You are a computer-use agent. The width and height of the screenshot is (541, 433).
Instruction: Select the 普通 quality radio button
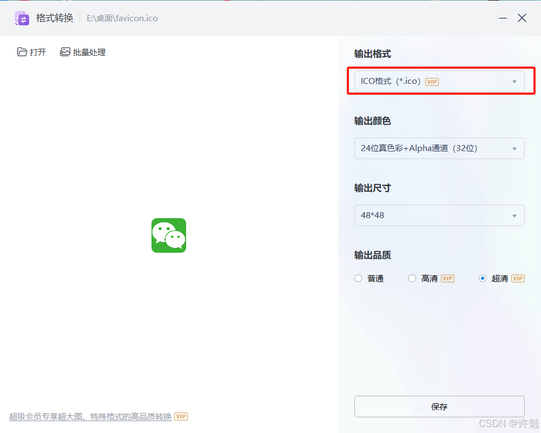point(358,278)
